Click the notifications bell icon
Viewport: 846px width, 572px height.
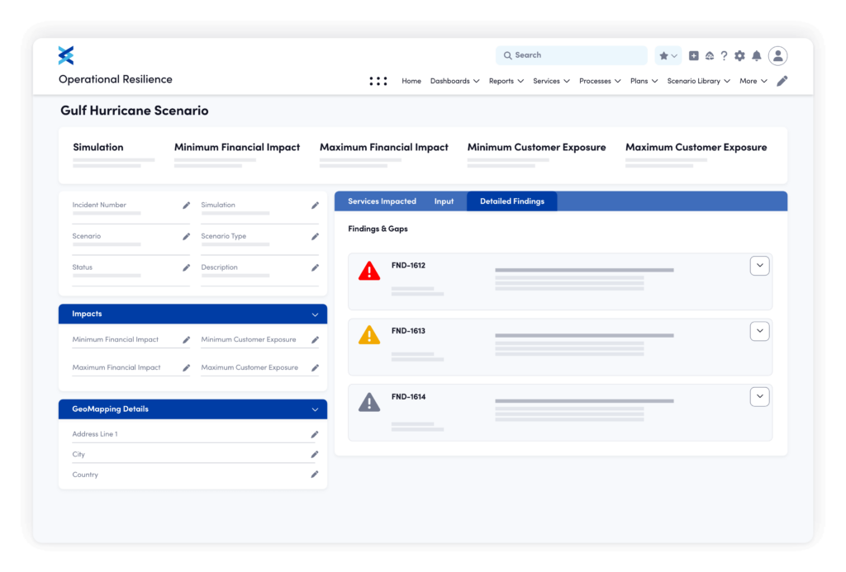pos(758,55)
